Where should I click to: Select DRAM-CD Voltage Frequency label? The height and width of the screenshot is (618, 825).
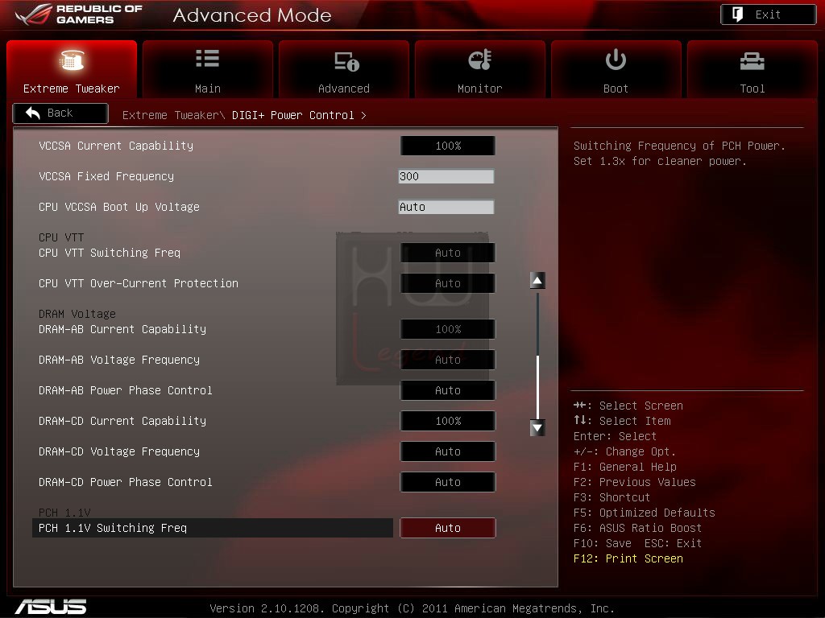119,452
